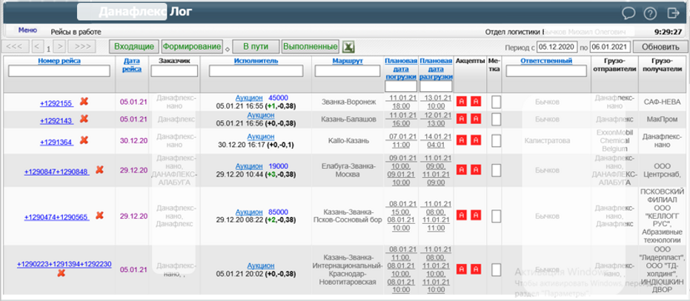Go to next page with > button
Viewport: 690px width, 301px height.
[61, 46]
